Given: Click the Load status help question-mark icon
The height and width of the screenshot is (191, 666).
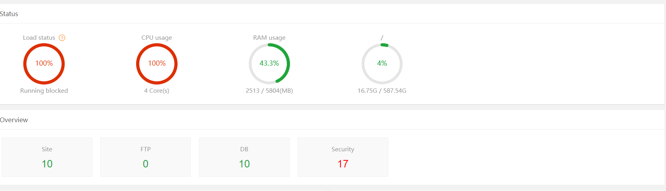Looking at the screenshot, I should [x=62, y=38].
